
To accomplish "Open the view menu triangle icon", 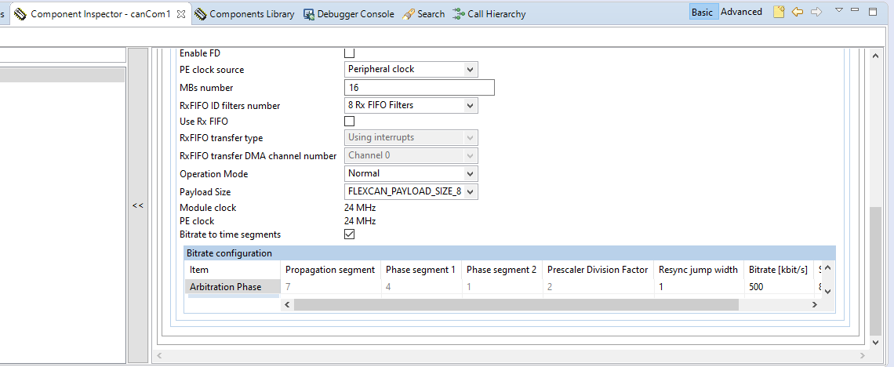I will click(838, 11).
